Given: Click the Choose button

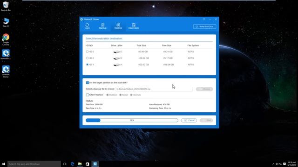Looking at the screenshot, I should point(204,89).
